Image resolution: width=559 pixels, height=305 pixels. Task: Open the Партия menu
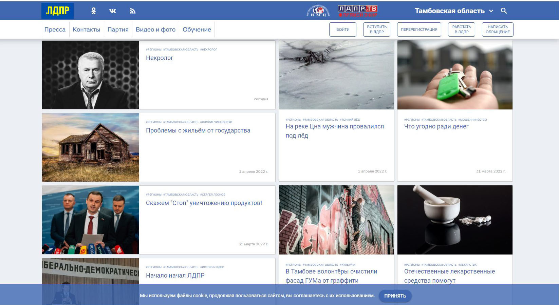pyautogui.click(x=118, y=29)
